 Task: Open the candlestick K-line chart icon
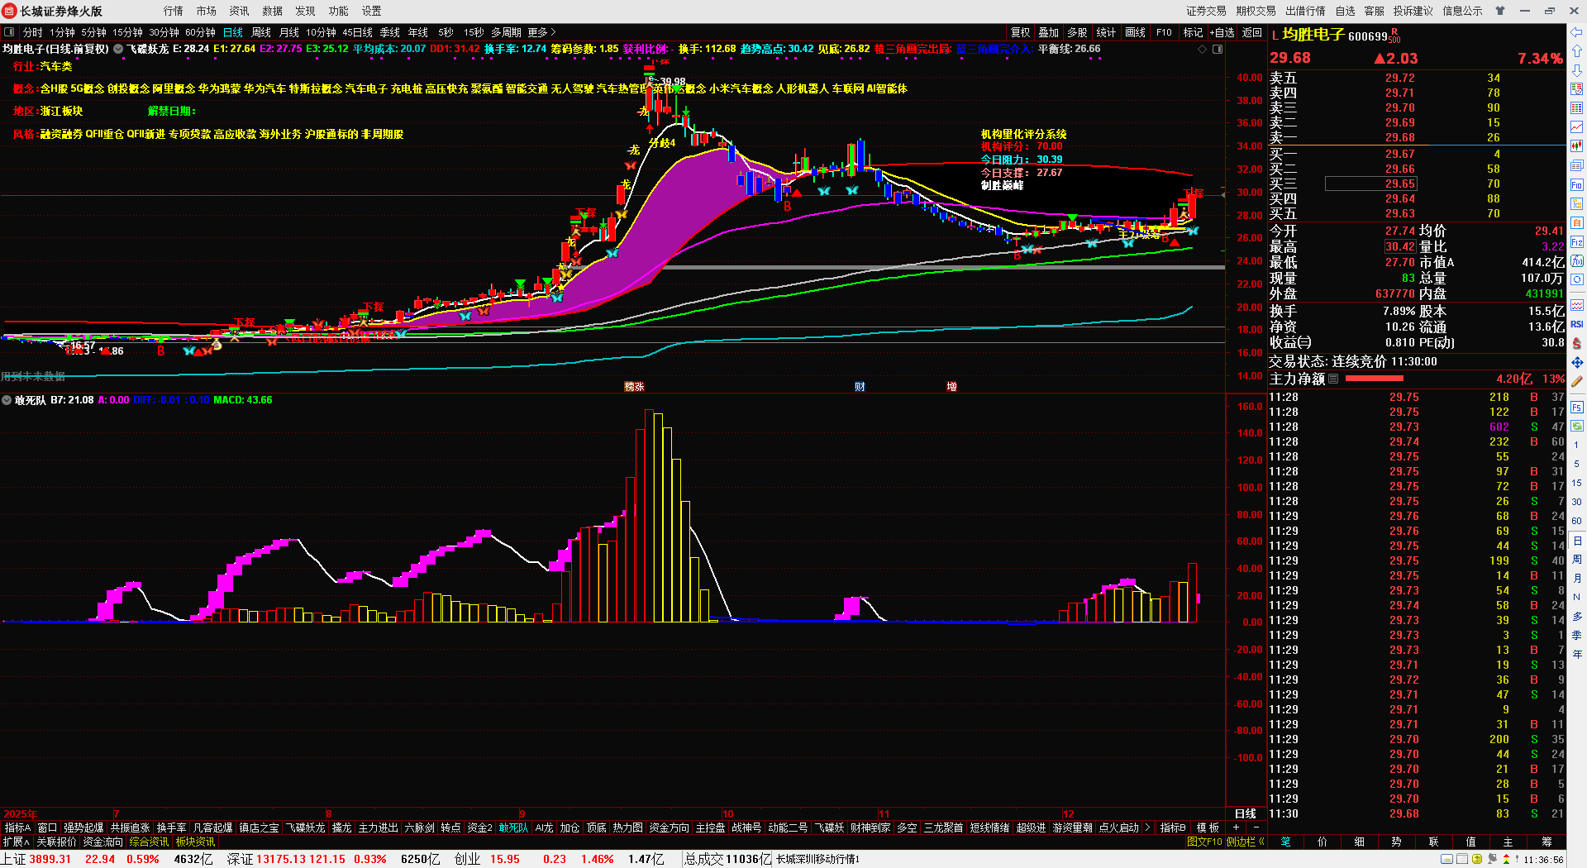point(1577,146)
